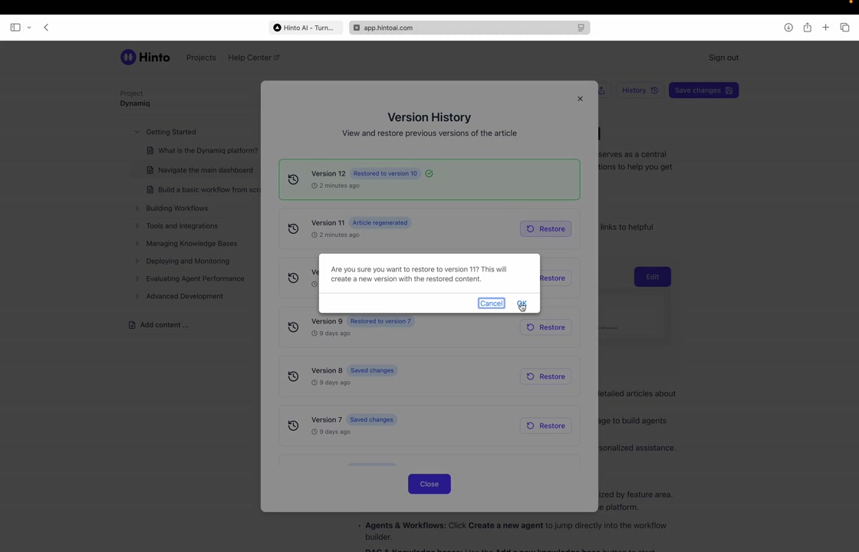Click the Hinto logo
The width and height of the screenshot is (859, 552).
tap(145, 58)
